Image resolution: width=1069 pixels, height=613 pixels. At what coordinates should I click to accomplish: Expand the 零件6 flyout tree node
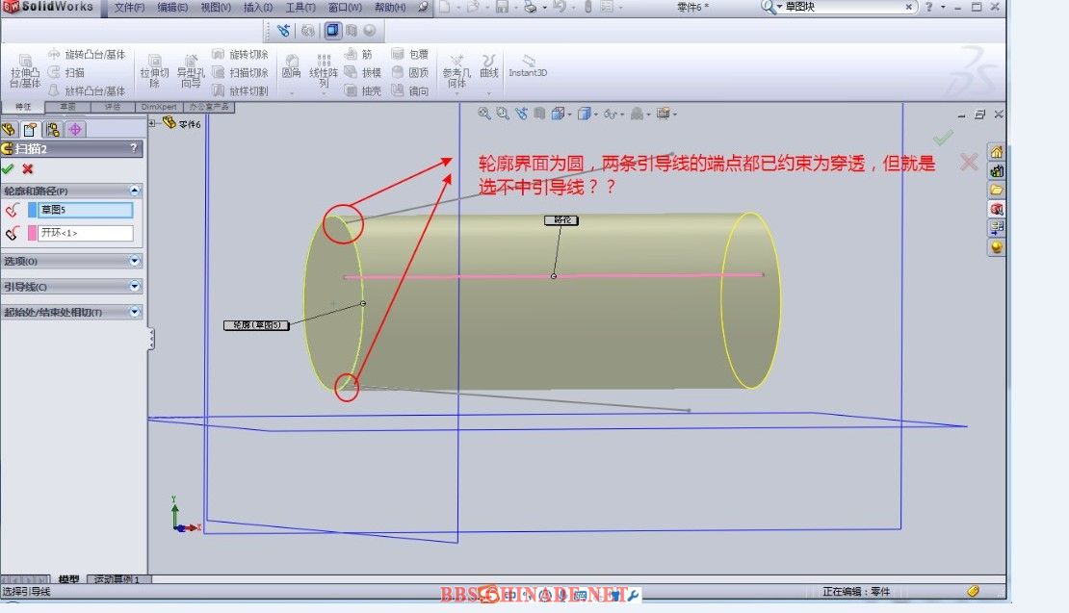(152, 123)
